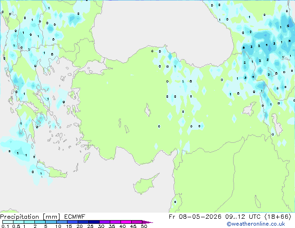Click the forecast date 'Fr 08-05-2026'

coord(195,217)
